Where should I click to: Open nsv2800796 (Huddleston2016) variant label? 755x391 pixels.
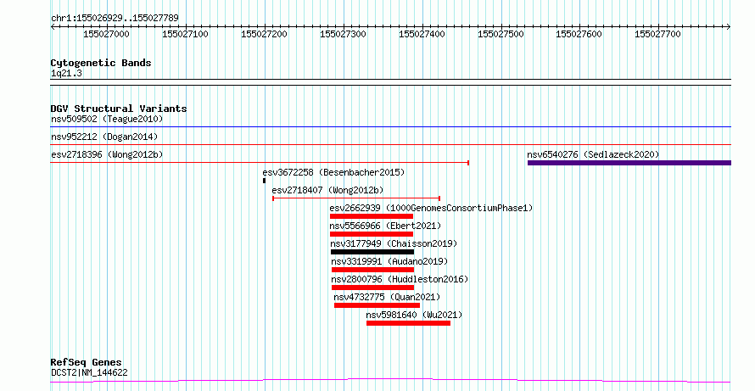[x=400, y=279]
